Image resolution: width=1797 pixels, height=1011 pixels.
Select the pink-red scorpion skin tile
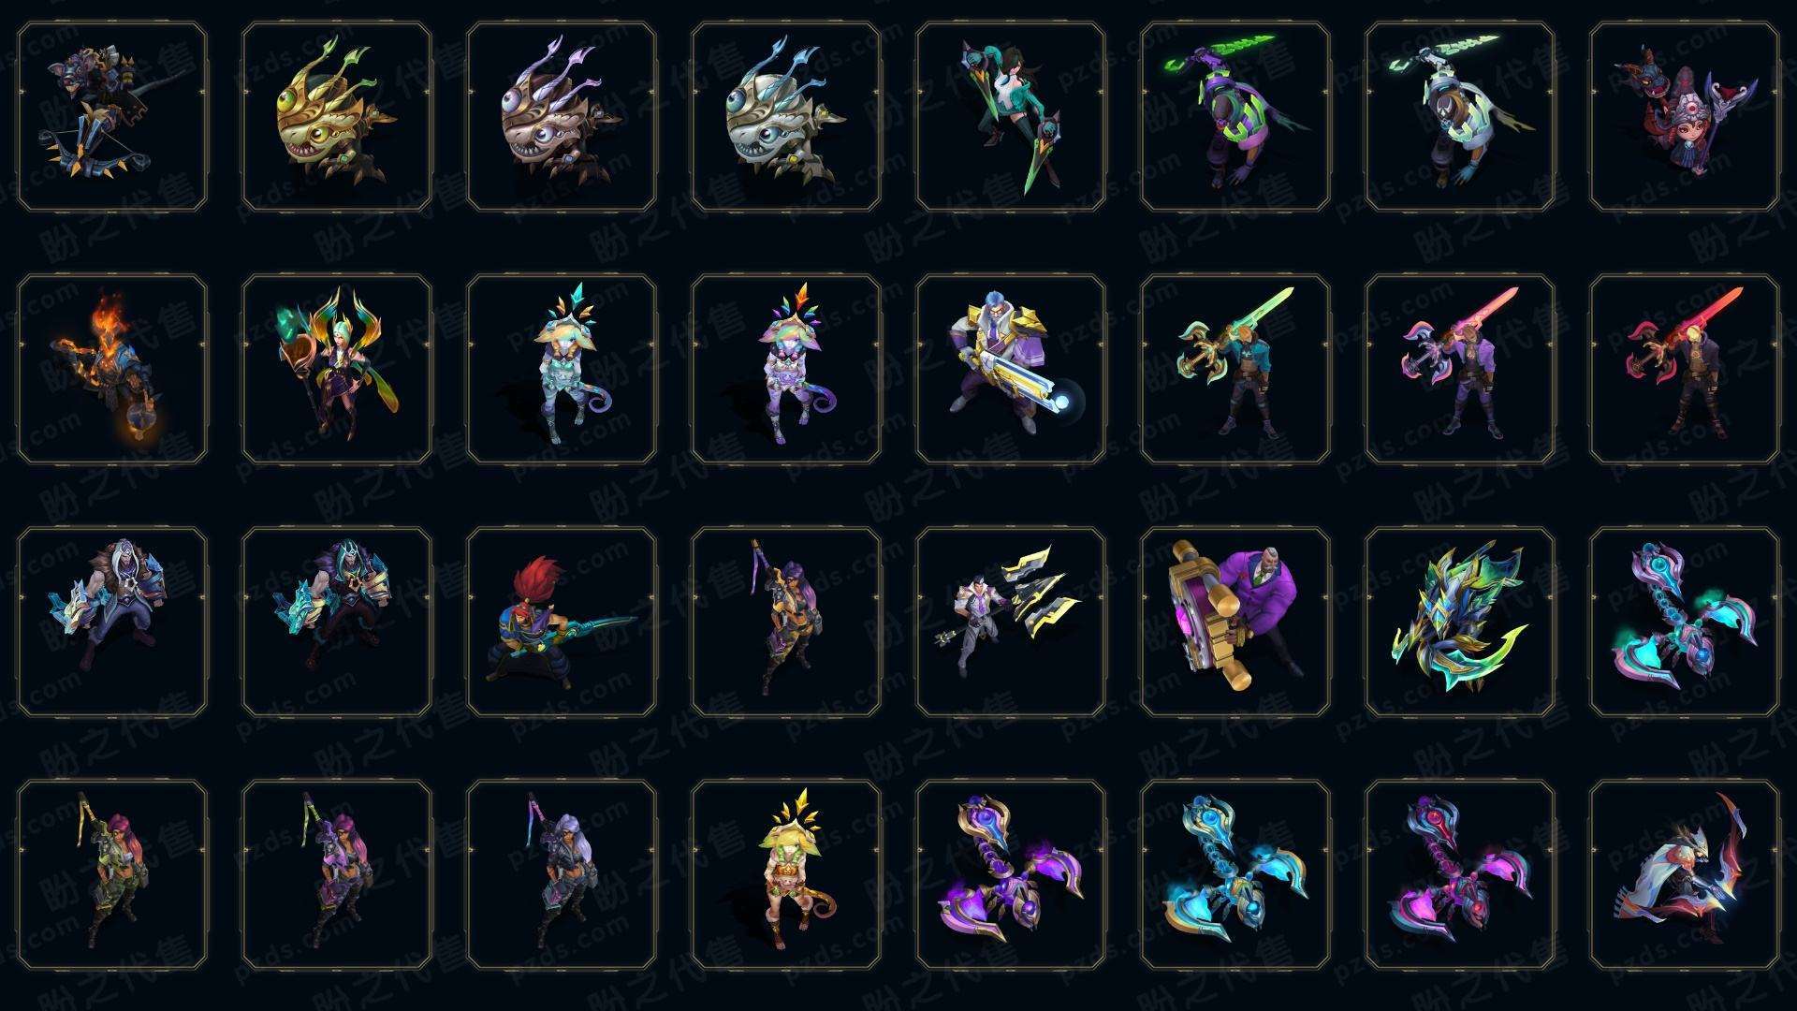[1460, 874]
